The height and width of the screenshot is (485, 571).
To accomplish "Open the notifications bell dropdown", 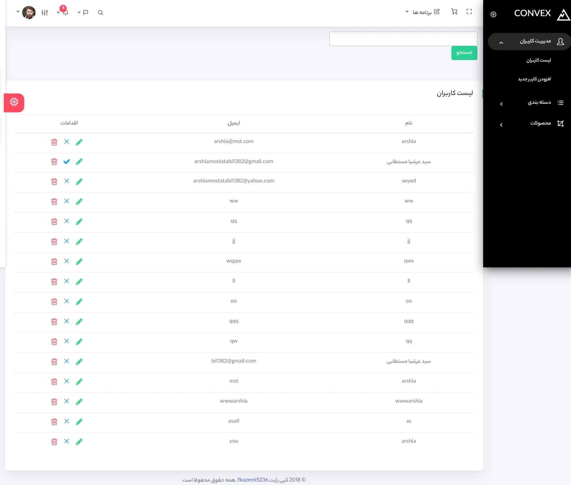I will (x=65, y=12).
